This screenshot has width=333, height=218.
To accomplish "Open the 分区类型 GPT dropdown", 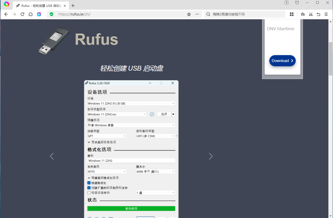I will click(107, 136).
